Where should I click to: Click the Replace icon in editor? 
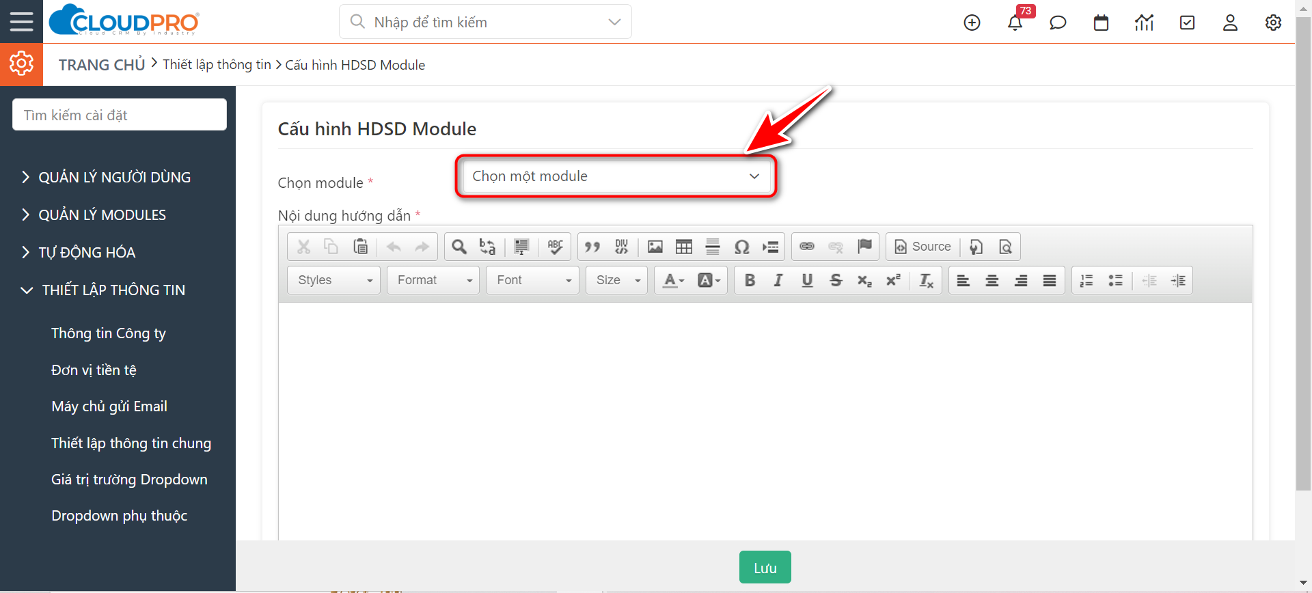(x=487, y=247)
